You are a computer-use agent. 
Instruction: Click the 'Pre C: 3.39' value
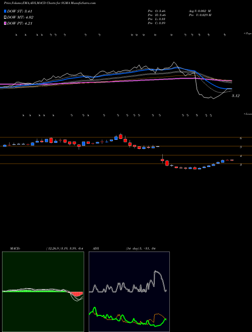click(x=157, y=23)
